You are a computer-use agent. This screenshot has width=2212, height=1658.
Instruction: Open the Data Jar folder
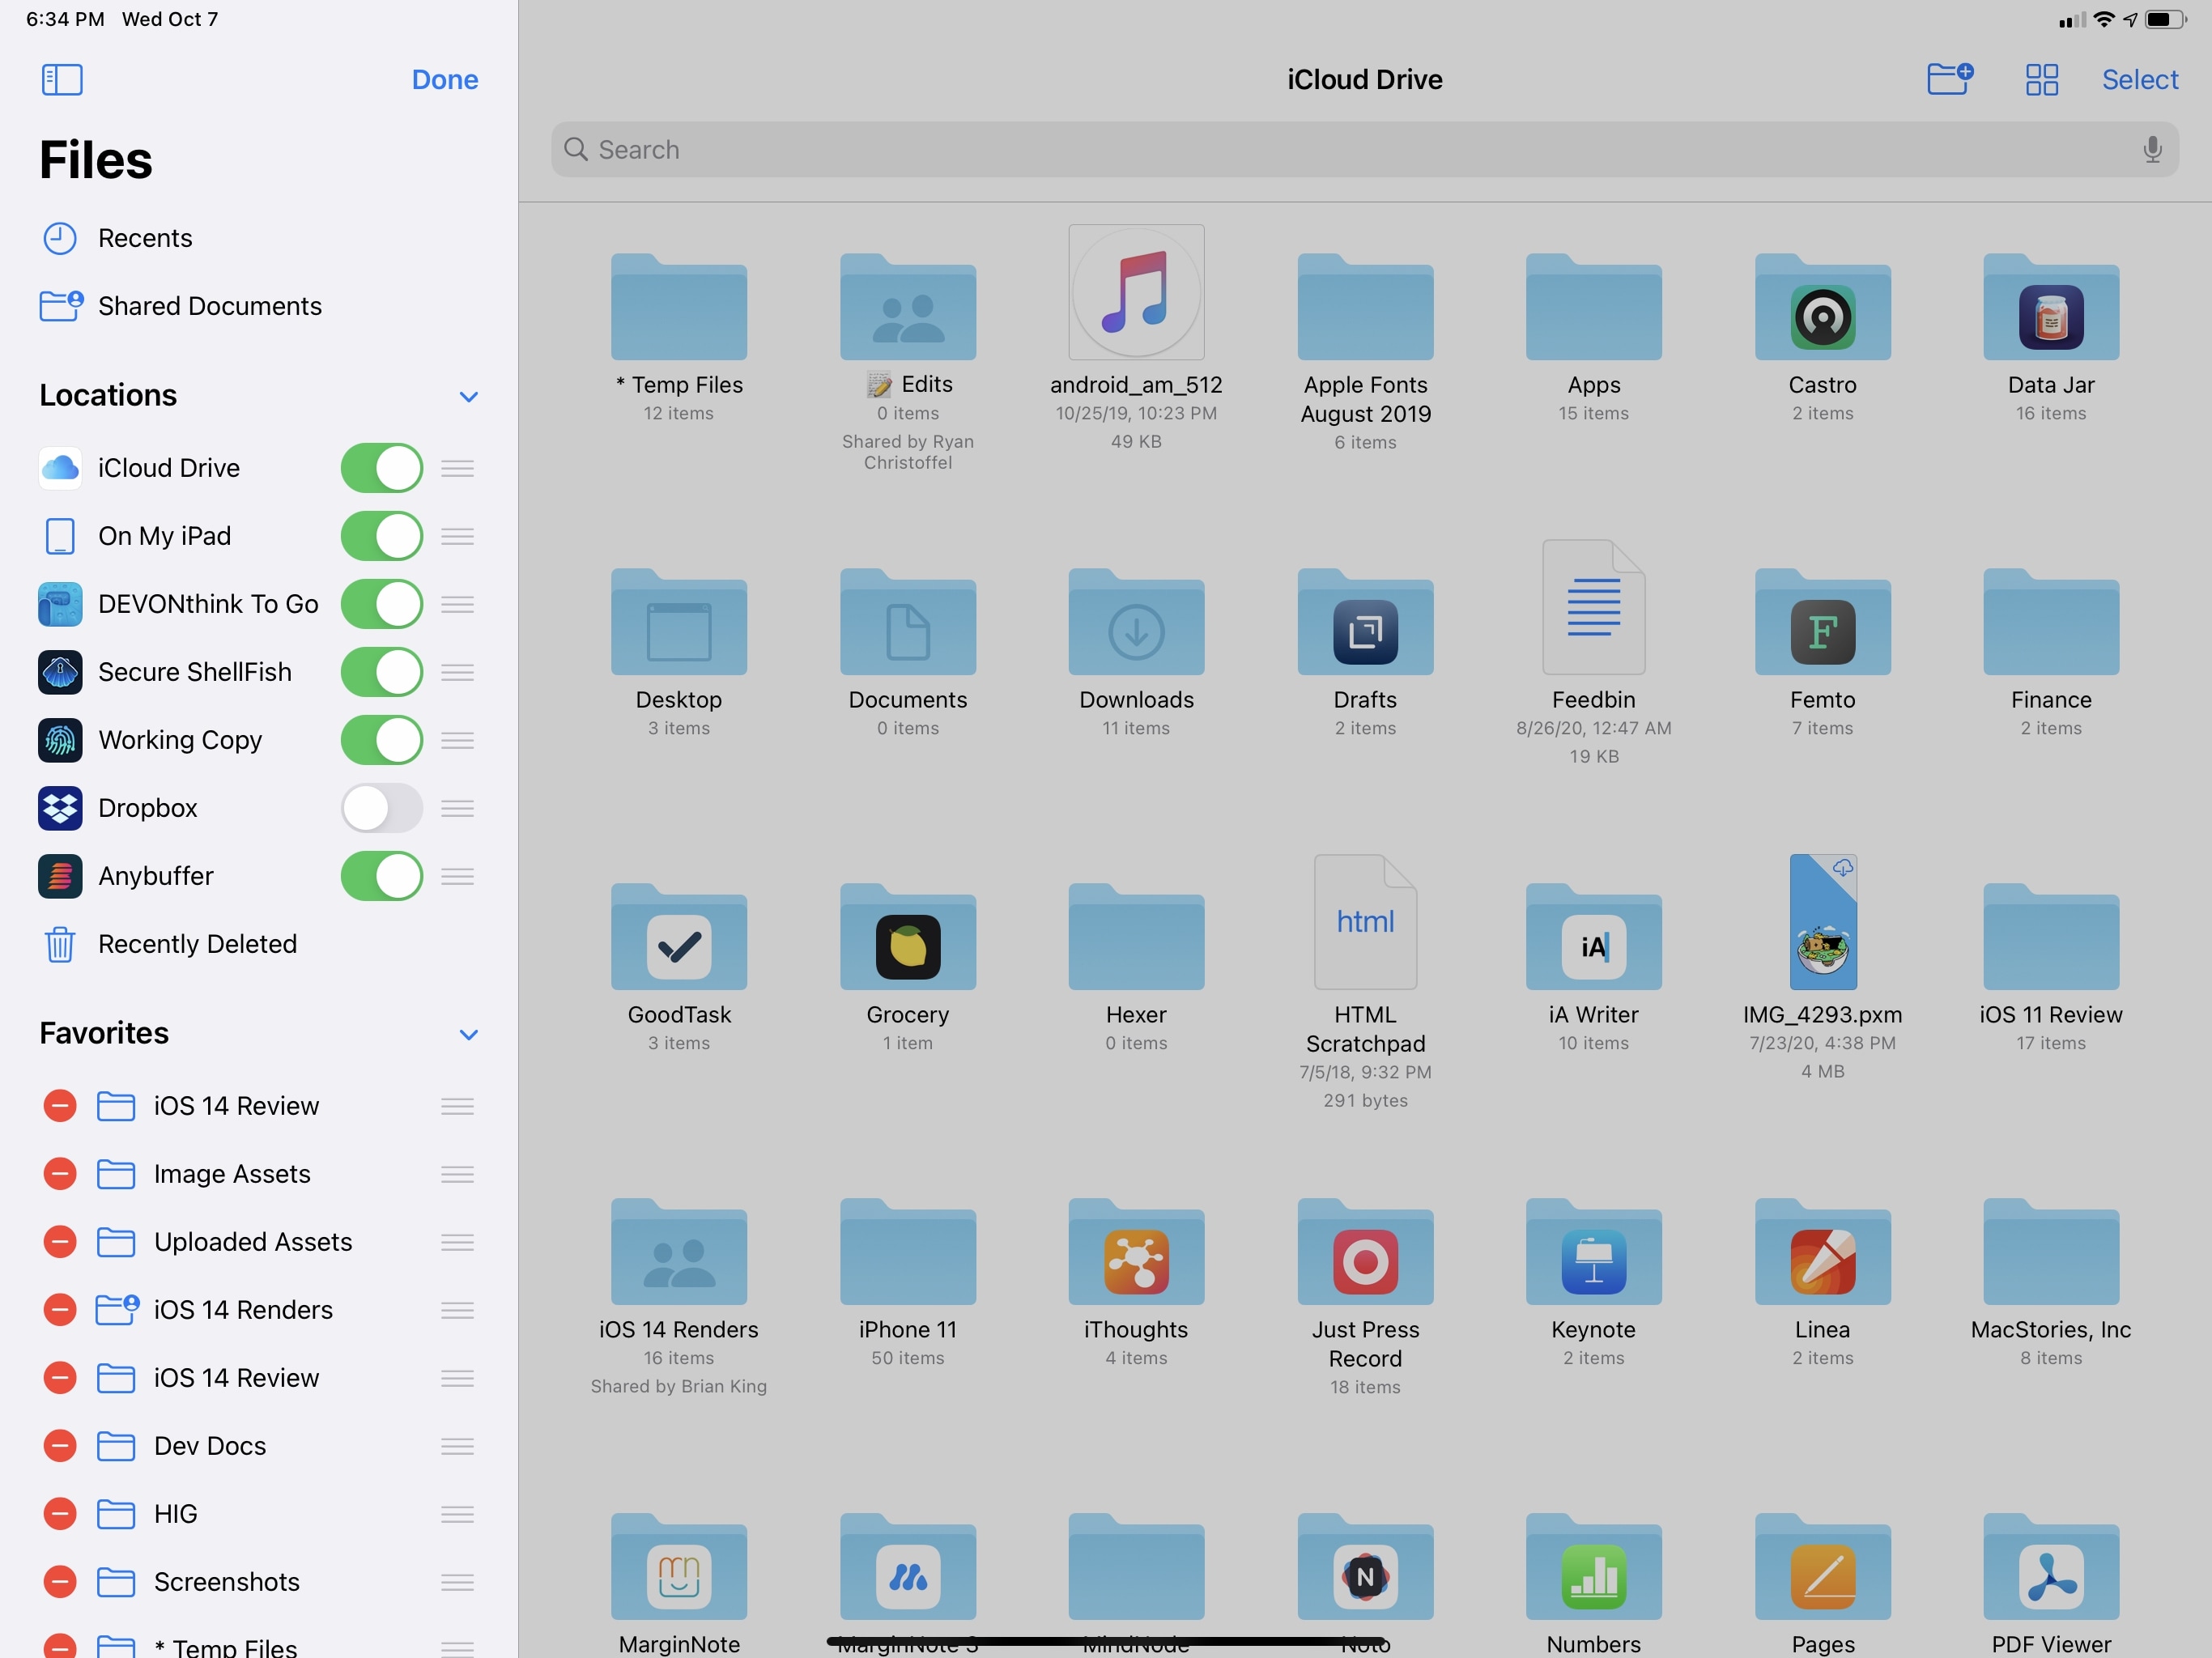pos(2050,308)
